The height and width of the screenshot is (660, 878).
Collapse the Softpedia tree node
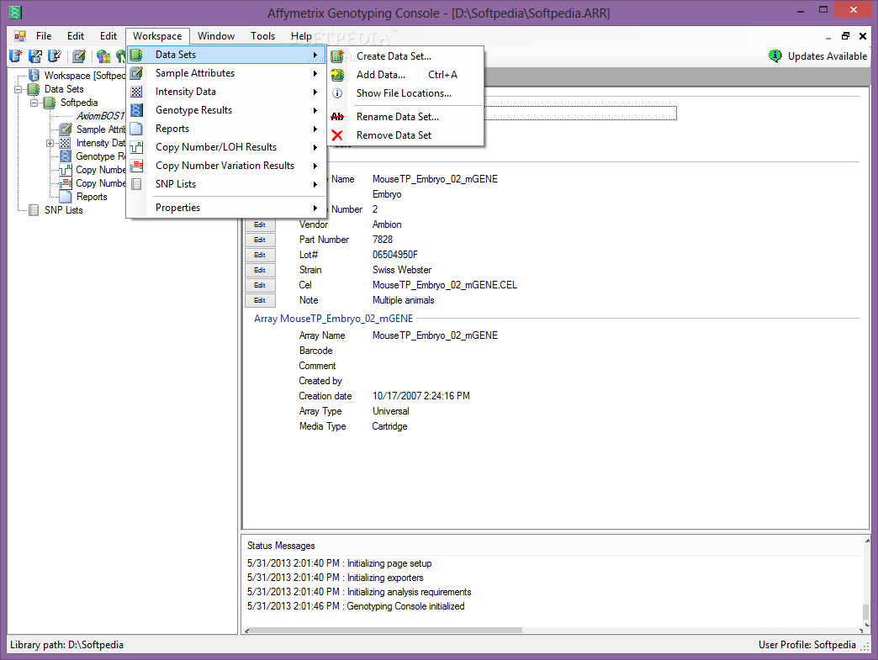34,103
